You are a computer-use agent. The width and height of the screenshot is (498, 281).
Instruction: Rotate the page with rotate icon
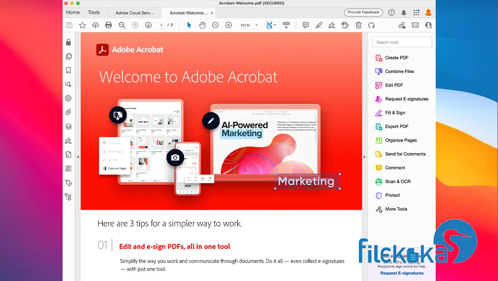coord(372,25)
